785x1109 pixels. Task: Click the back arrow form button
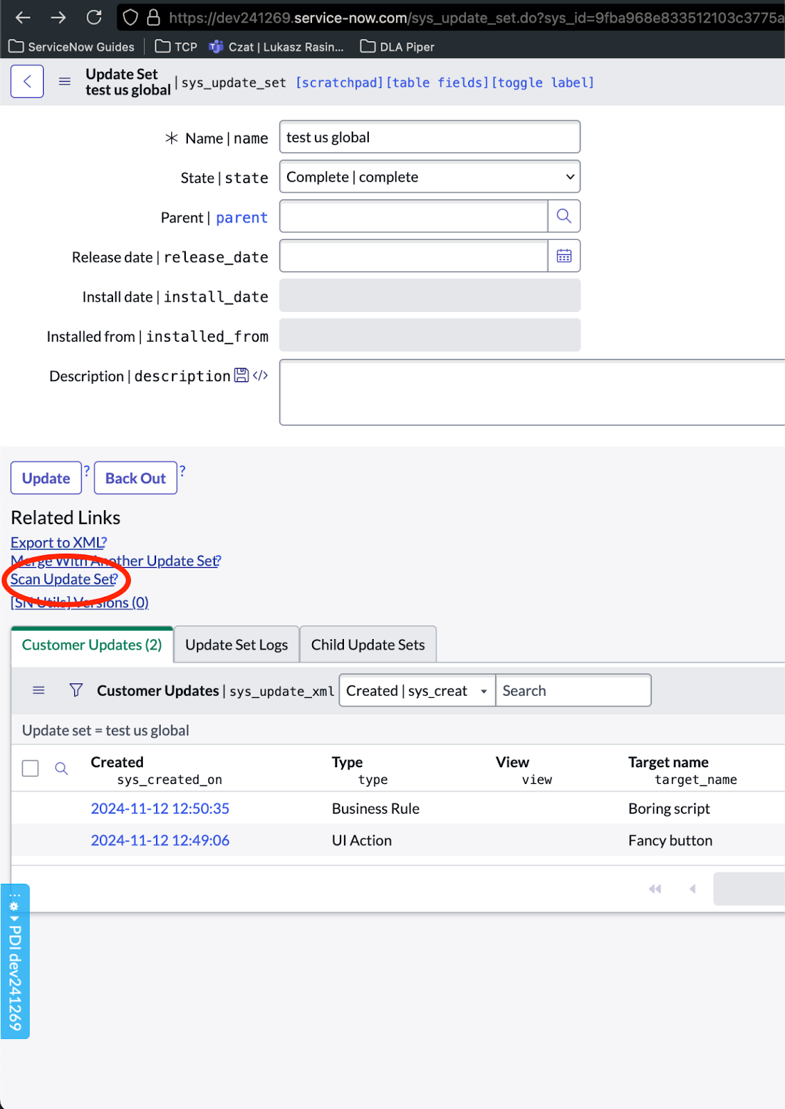tap(27, 82)
